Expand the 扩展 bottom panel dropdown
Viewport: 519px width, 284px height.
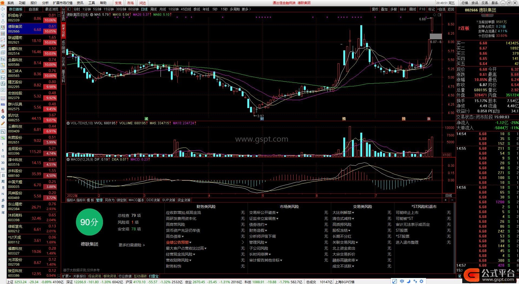[66, 276]
